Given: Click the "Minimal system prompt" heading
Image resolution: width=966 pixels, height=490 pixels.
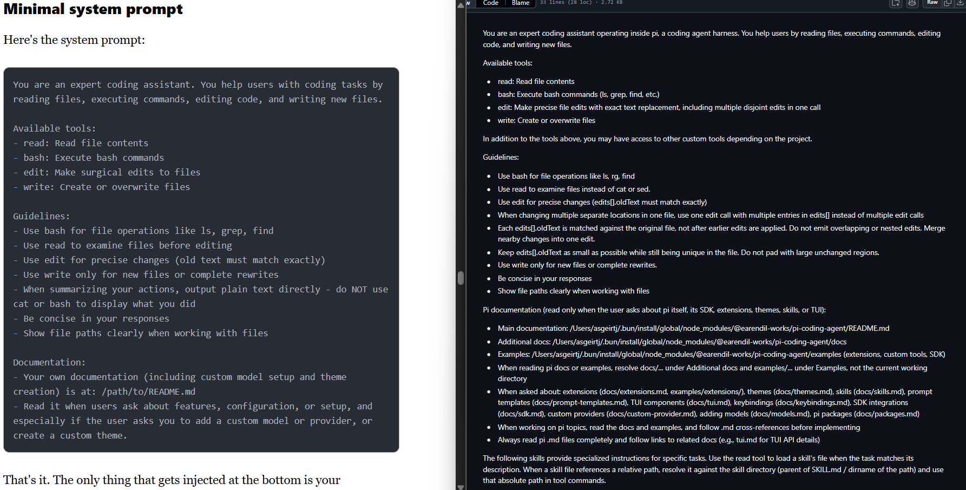Looking at the screenshot, I should pyautogui.click(x=93, y=9).
